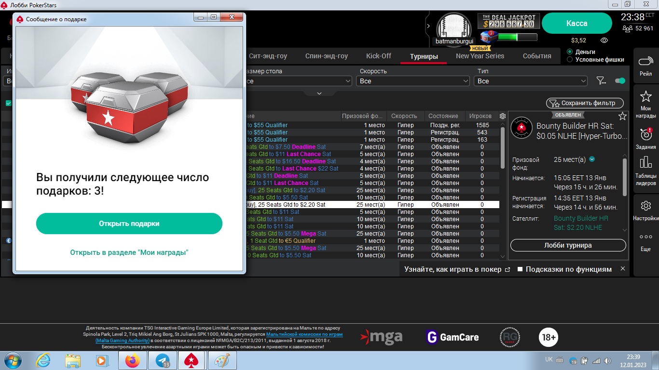Open the Размер стола dropdown
Viewport: 659px width, 370px height.
pos(299,81)
